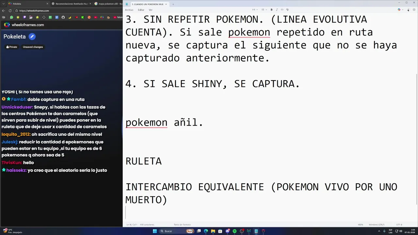Viewport: 418px width, 235px height.
Task: Close the Recomendaciones Romhacks tab
Action: (90, 4)
